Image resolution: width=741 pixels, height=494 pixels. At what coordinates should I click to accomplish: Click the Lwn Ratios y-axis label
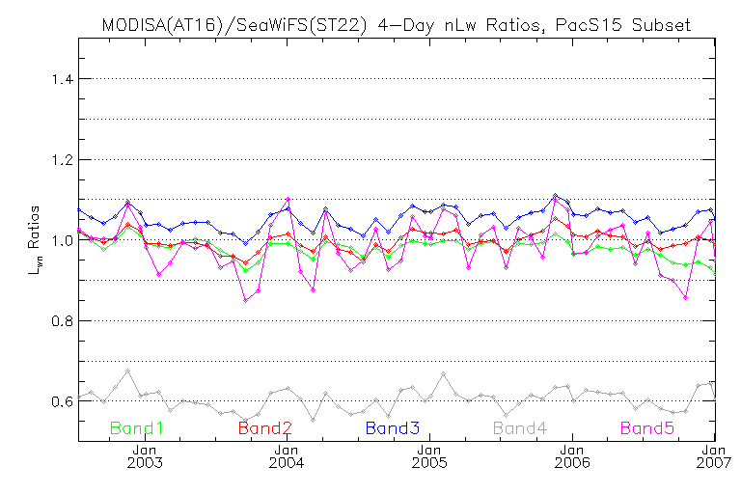click(x=35, y=240)
